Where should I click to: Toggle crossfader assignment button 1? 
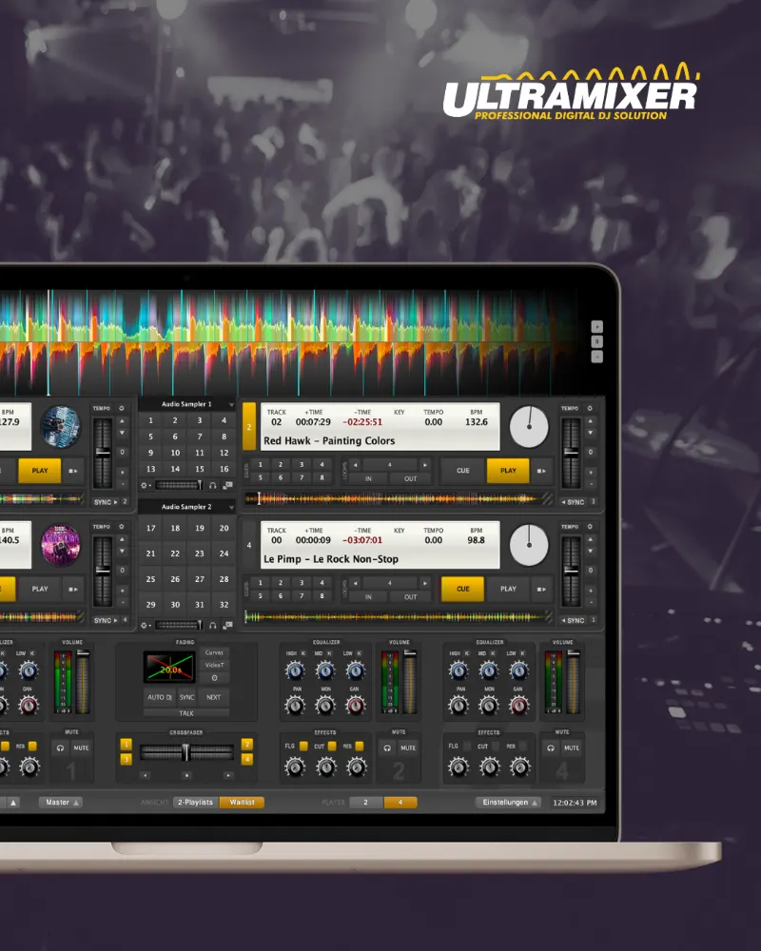click(127, 745)
